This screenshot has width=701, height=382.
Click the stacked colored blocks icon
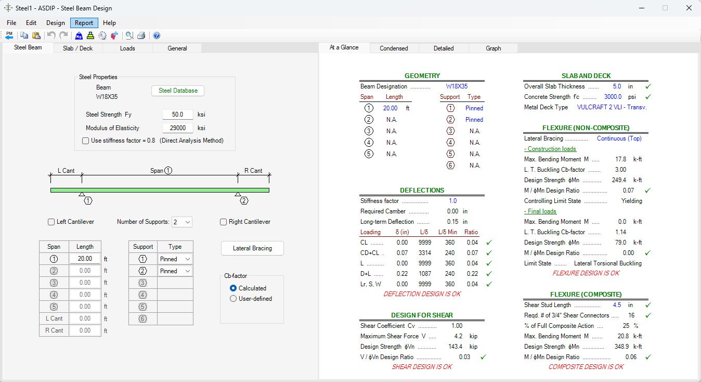[90, 35]
